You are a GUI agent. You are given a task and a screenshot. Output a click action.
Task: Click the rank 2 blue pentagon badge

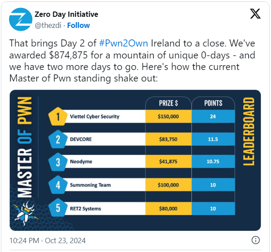click(58, 139)
